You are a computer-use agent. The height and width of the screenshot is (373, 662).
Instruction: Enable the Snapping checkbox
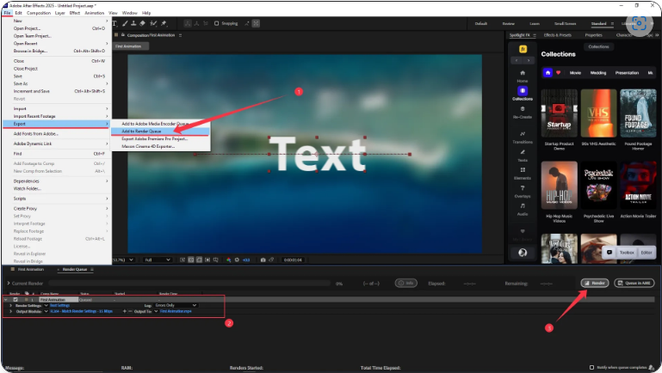(x=216, y=23)
